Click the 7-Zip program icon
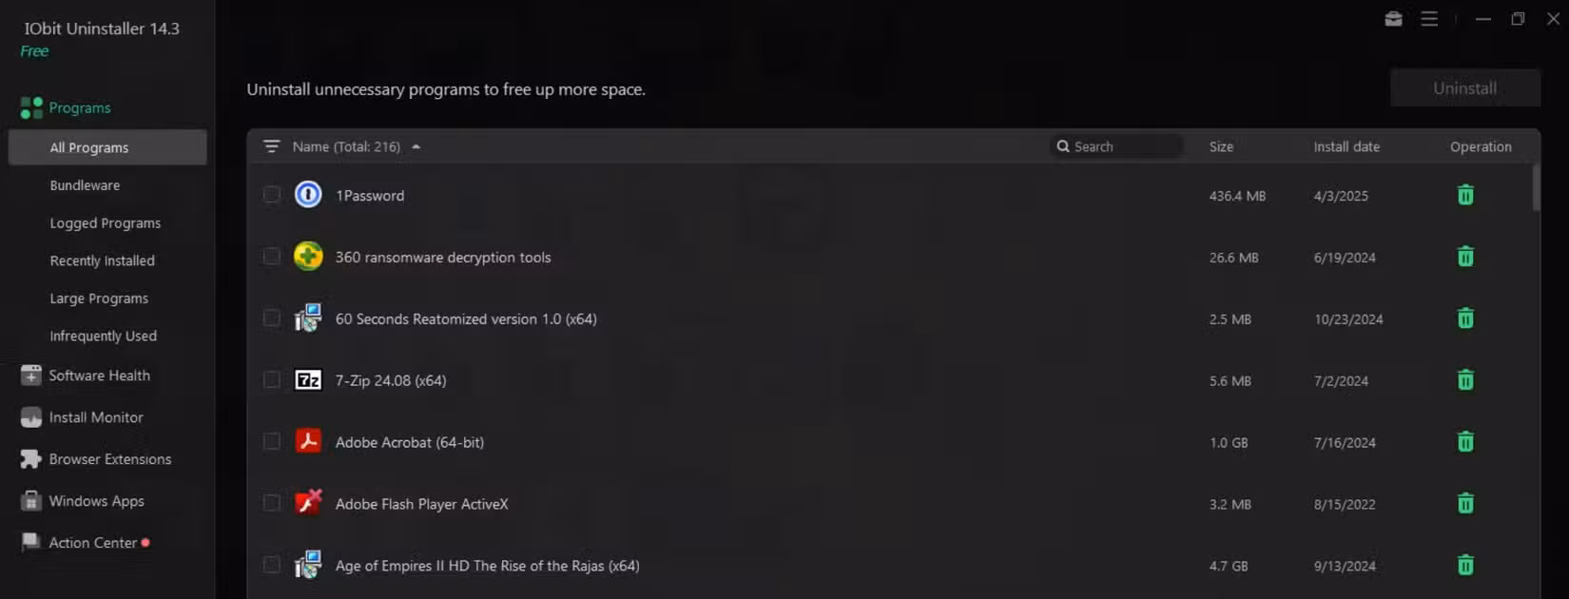 point(308,380)
